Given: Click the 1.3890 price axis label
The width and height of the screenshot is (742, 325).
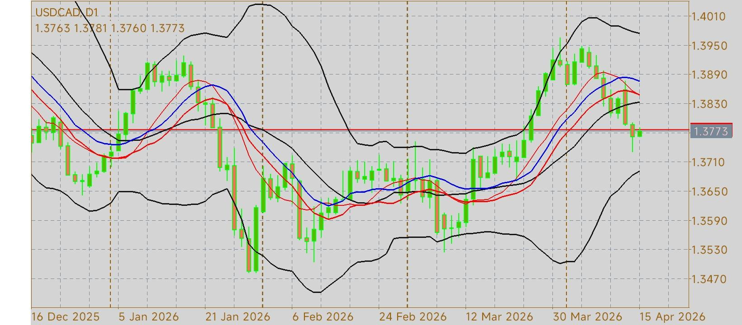Looking at the screenshot, I should pos(709,75).
